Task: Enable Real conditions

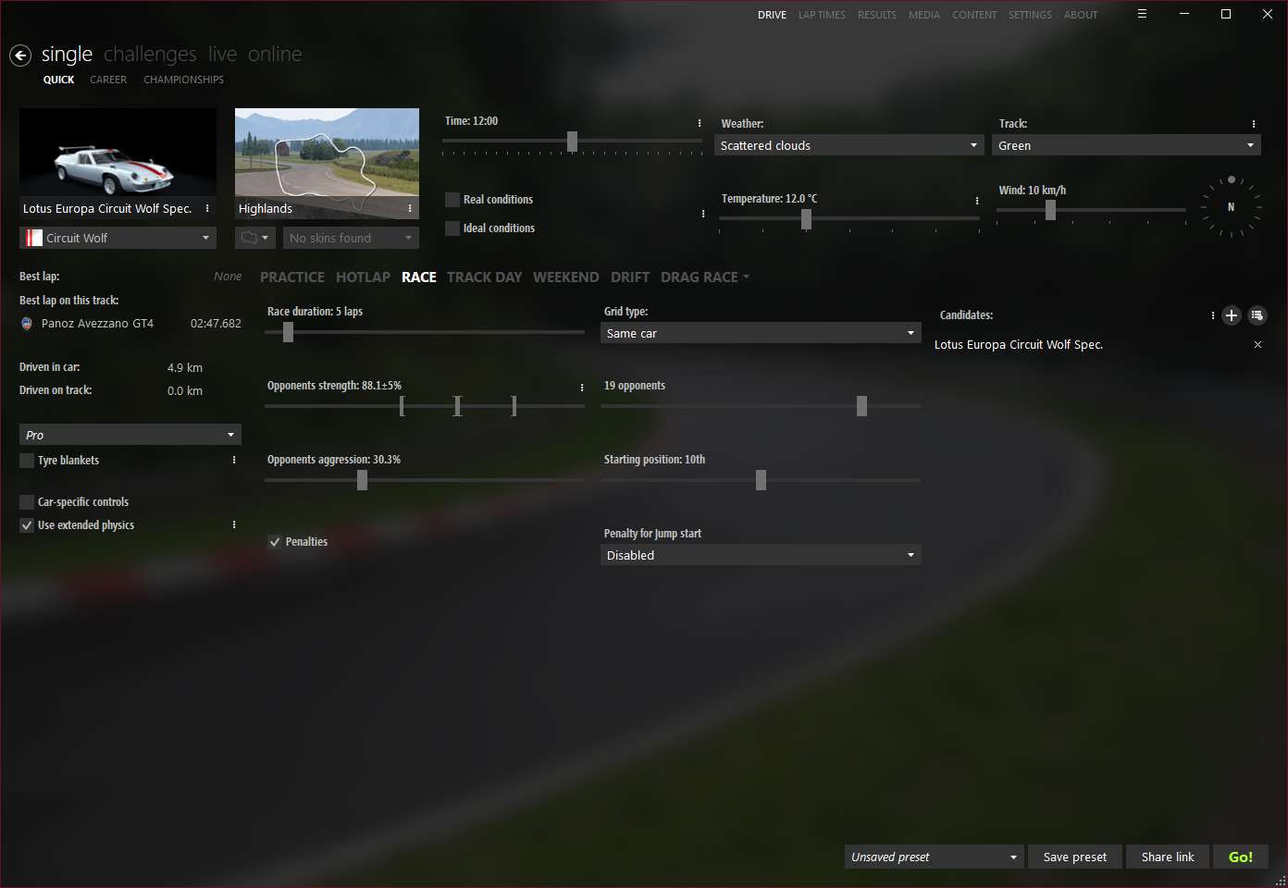Action: click(x=452, y=199)
